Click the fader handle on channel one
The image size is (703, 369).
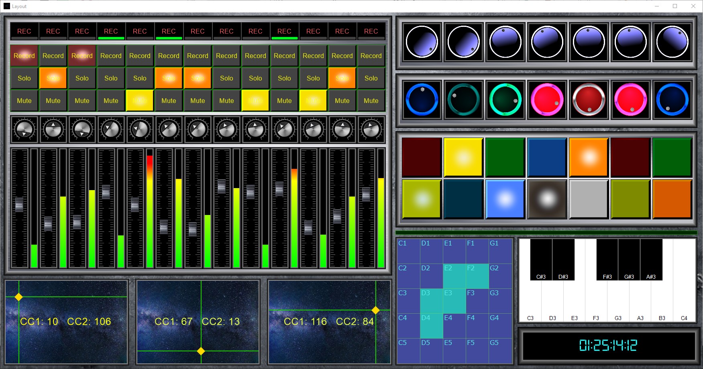click(x=19, y=205)
